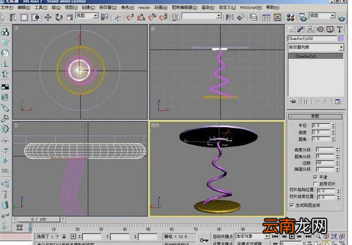352x245 pixels.
Task: Click the X coordinate input field
Action: [x=92, y=236]
